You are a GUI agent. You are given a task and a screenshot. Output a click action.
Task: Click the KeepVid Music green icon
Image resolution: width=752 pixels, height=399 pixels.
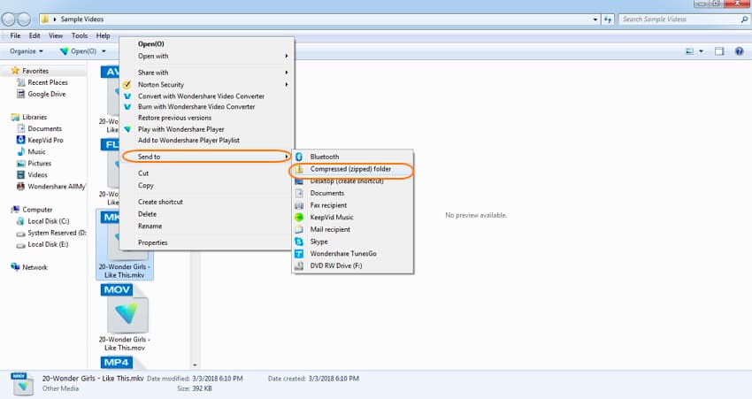click(x=299, y=218)
